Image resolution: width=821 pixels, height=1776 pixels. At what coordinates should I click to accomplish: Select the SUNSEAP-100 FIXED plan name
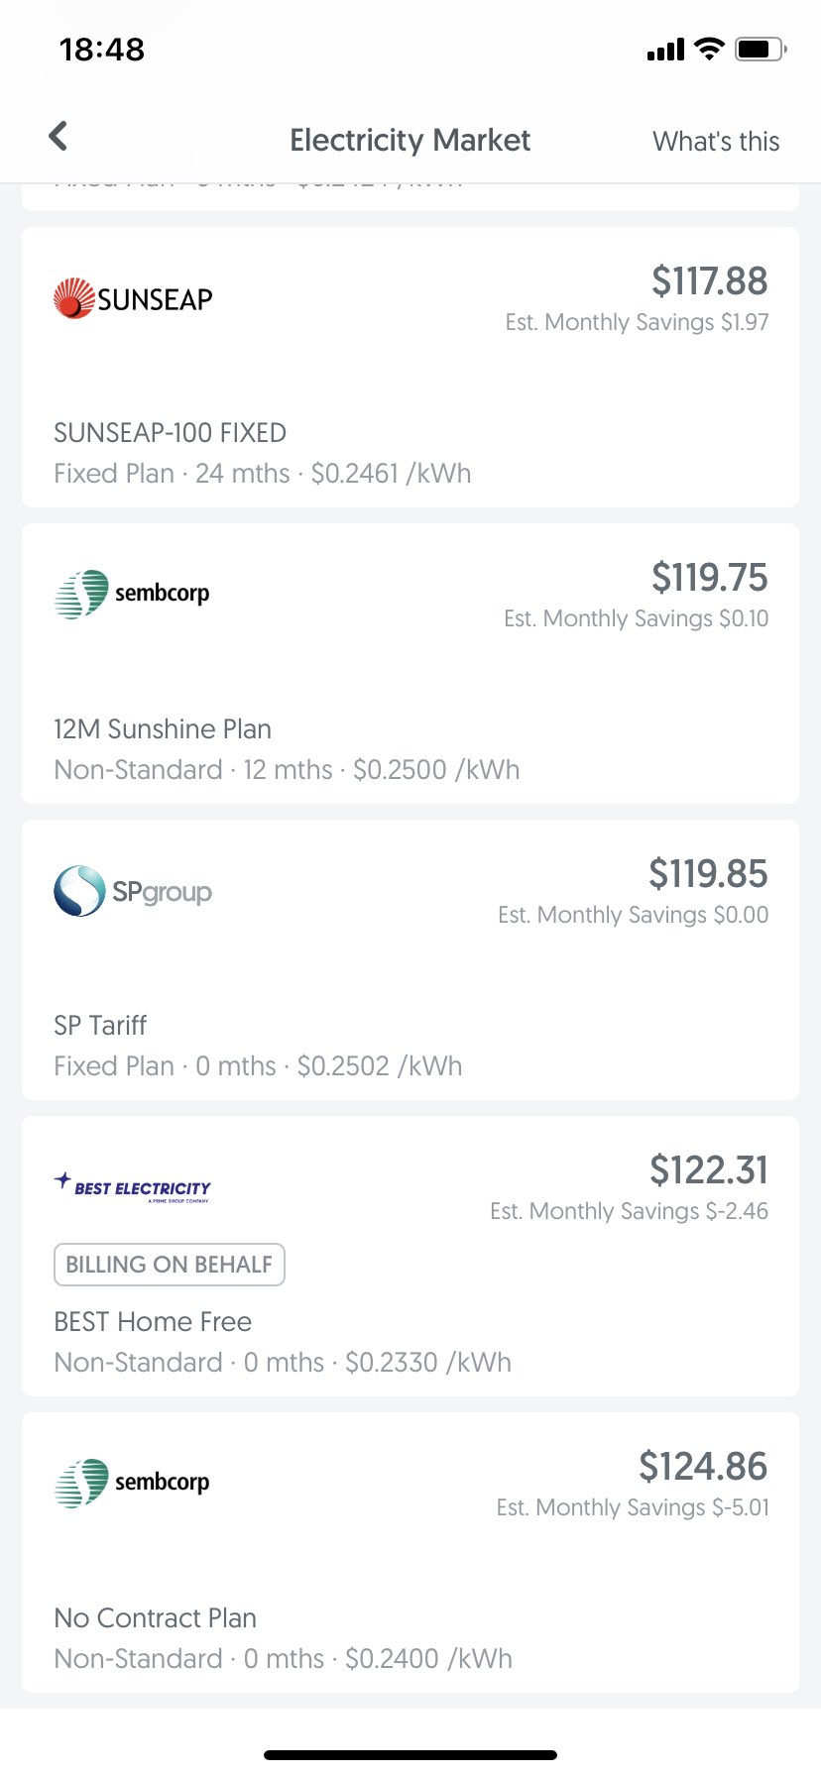pos(170,433)
